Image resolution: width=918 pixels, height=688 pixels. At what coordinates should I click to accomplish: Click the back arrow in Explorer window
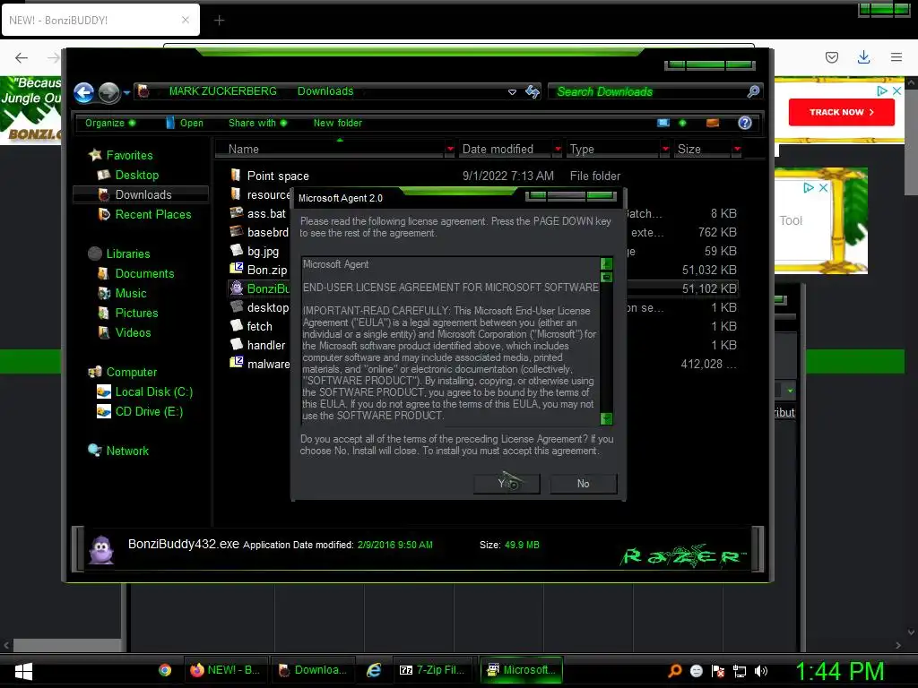coord(83,92)
